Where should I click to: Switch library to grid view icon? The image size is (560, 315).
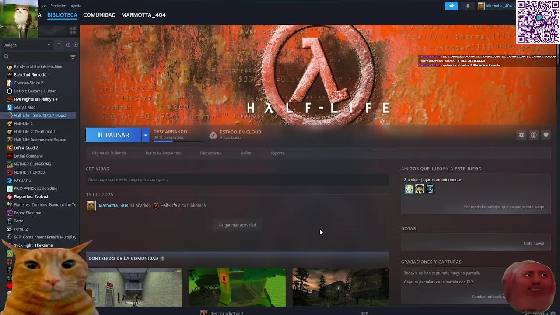(73, 31)
